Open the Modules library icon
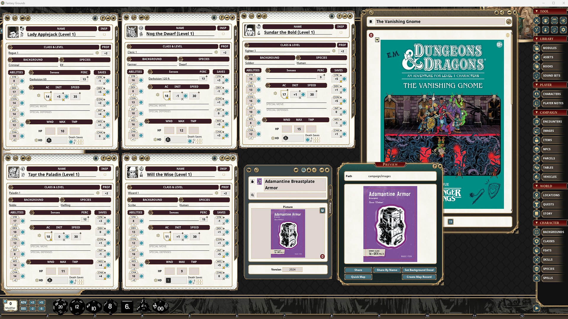This screenshot has height=319, width=568. point(537,48)
